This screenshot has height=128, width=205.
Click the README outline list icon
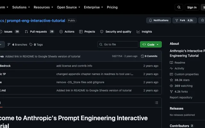pos(157,103)
